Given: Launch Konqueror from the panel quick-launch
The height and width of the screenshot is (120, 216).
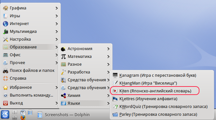Looking at the screenshot, I should pos(23,113).
